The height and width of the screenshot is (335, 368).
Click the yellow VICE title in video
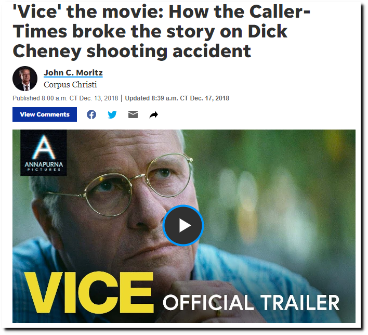89,292
